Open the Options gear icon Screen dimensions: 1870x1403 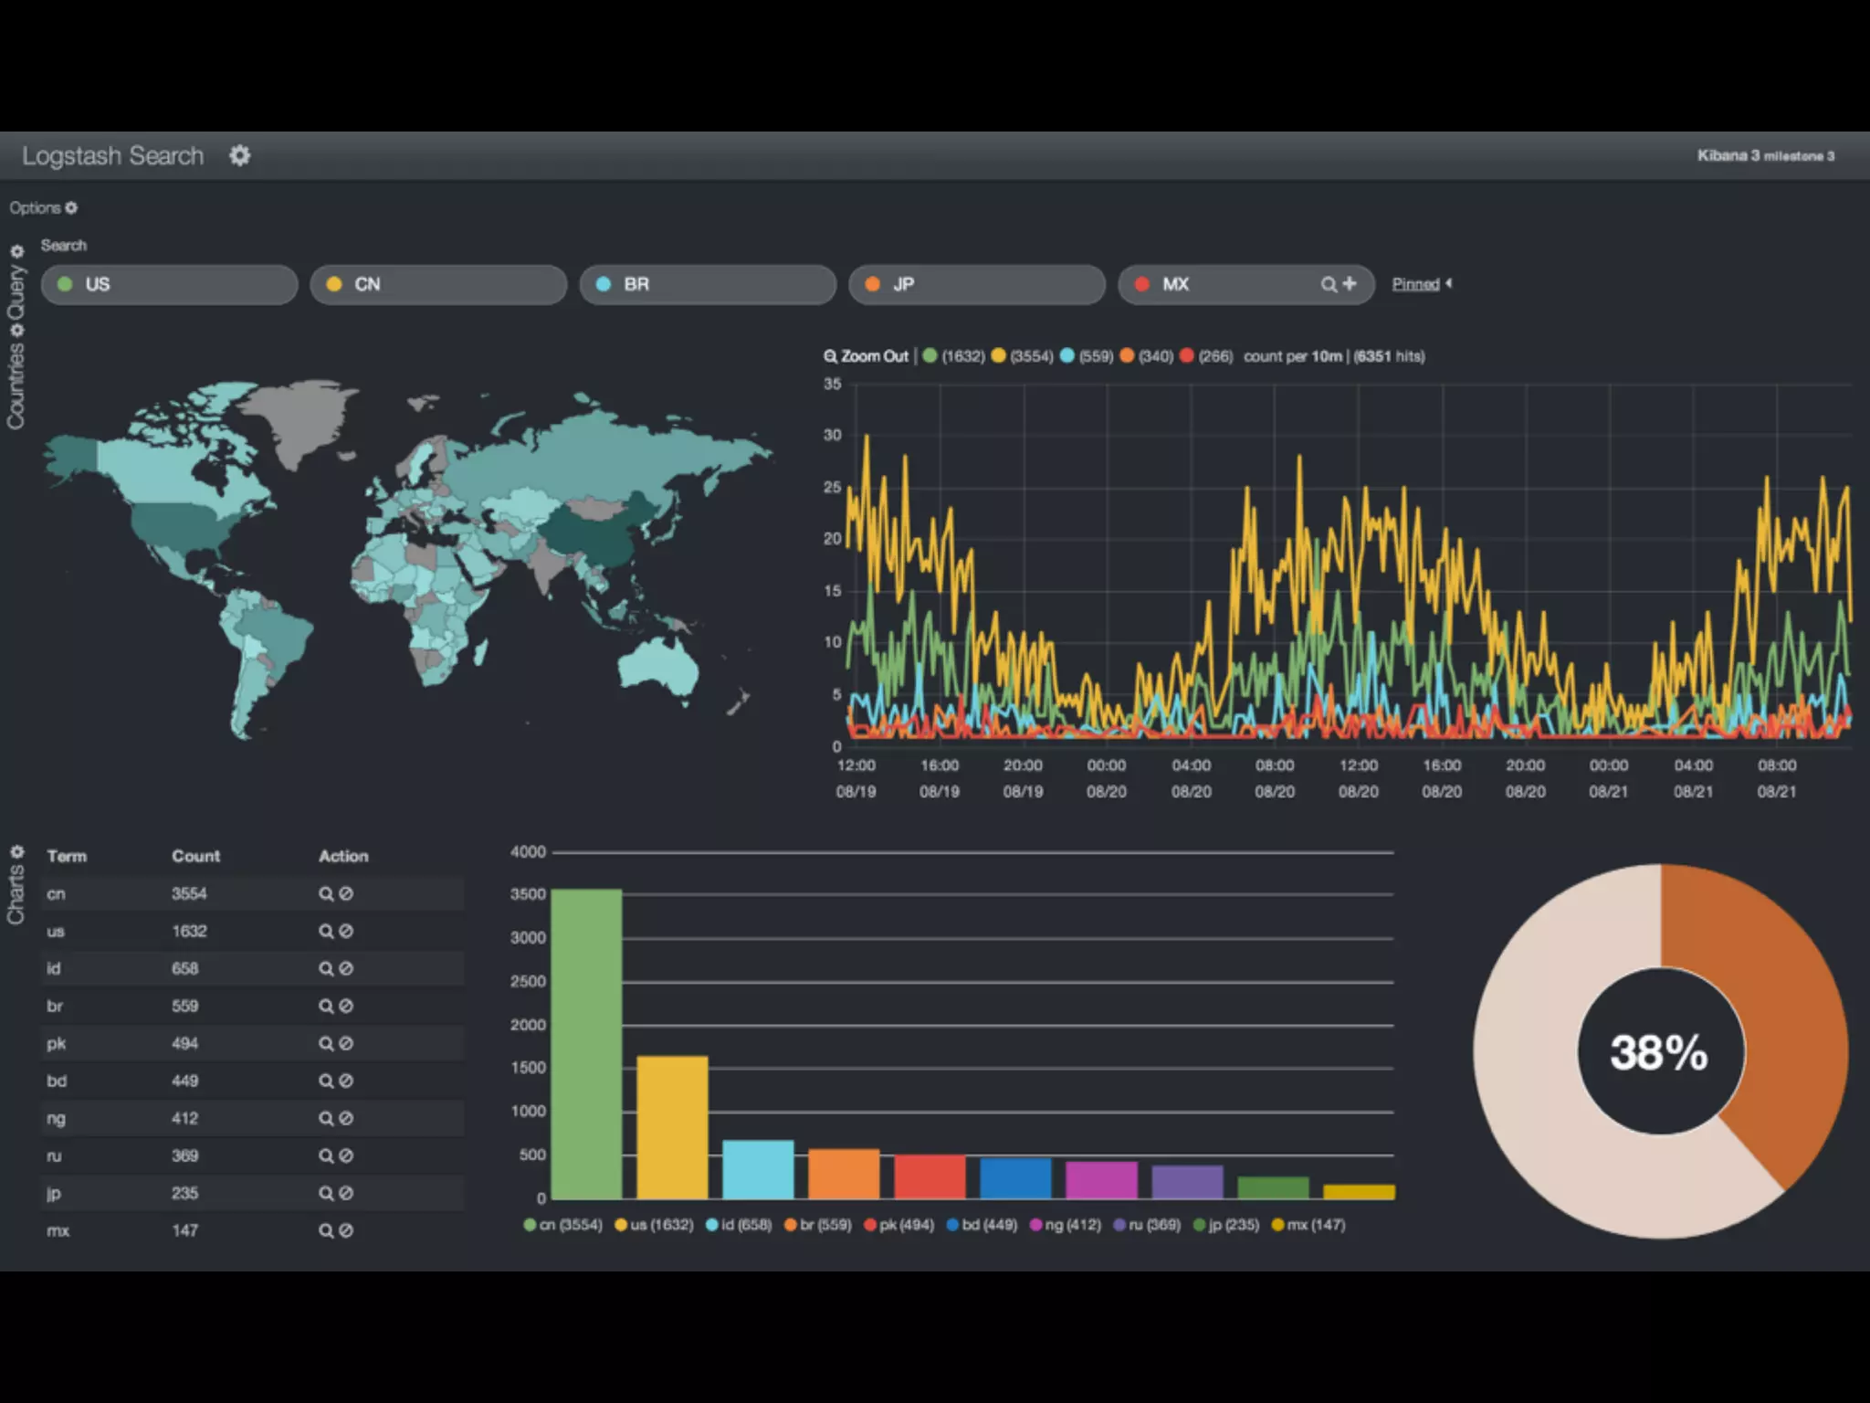(71, 208)
